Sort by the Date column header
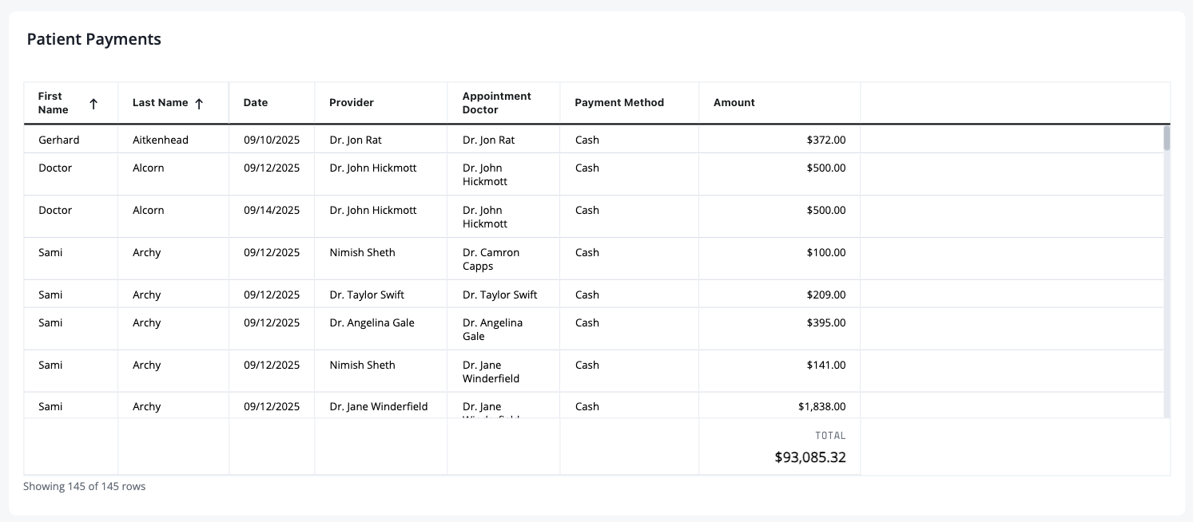This screenshot has width=1193, height=522. pyautogui.click(x=272, y=103)
